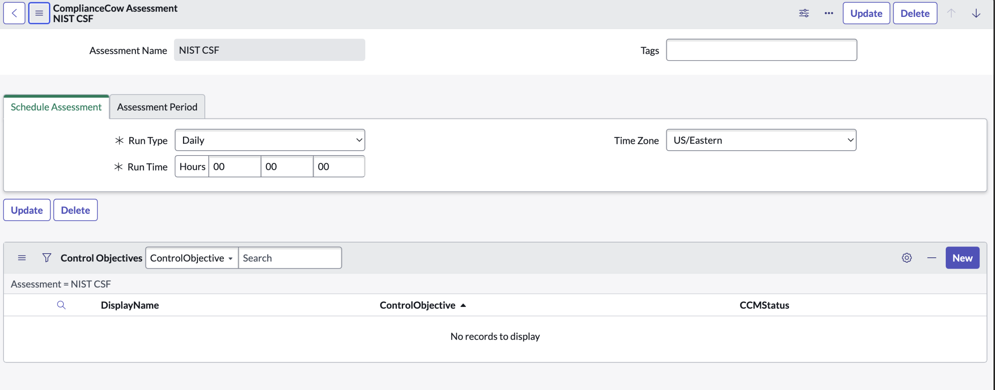Open the more options ellipsis icon
The width and height of the screenshot is (995, 390).
click(829, 13)
